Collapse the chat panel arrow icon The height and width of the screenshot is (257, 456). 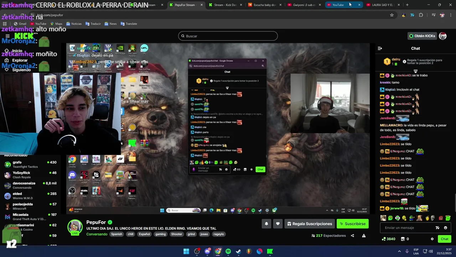(x=380, y=48)
